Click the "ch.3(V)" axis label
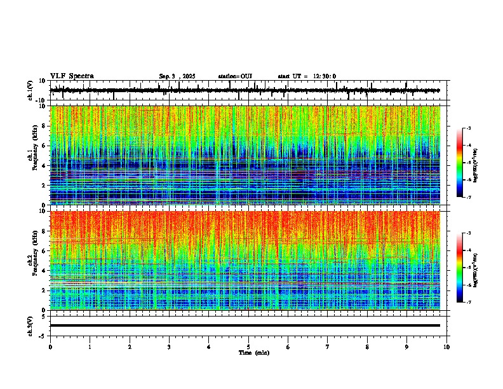The height and width of the screenshot is (389, 503). click(30, 326)
